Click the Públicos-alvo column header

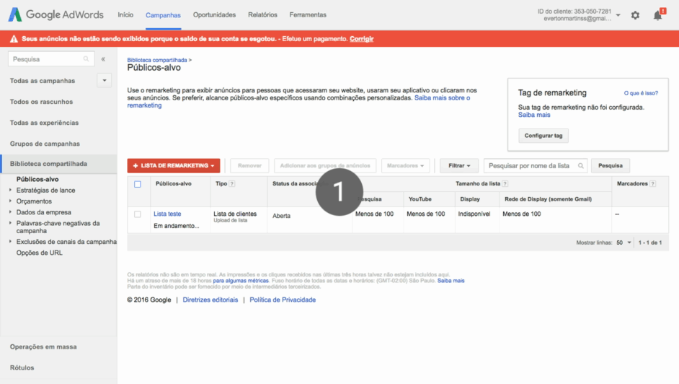pos(173,184)
